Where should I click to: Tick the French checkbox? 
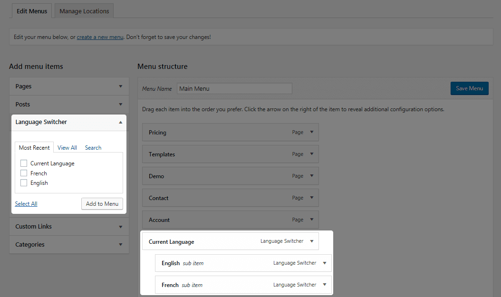coord(24,173)
